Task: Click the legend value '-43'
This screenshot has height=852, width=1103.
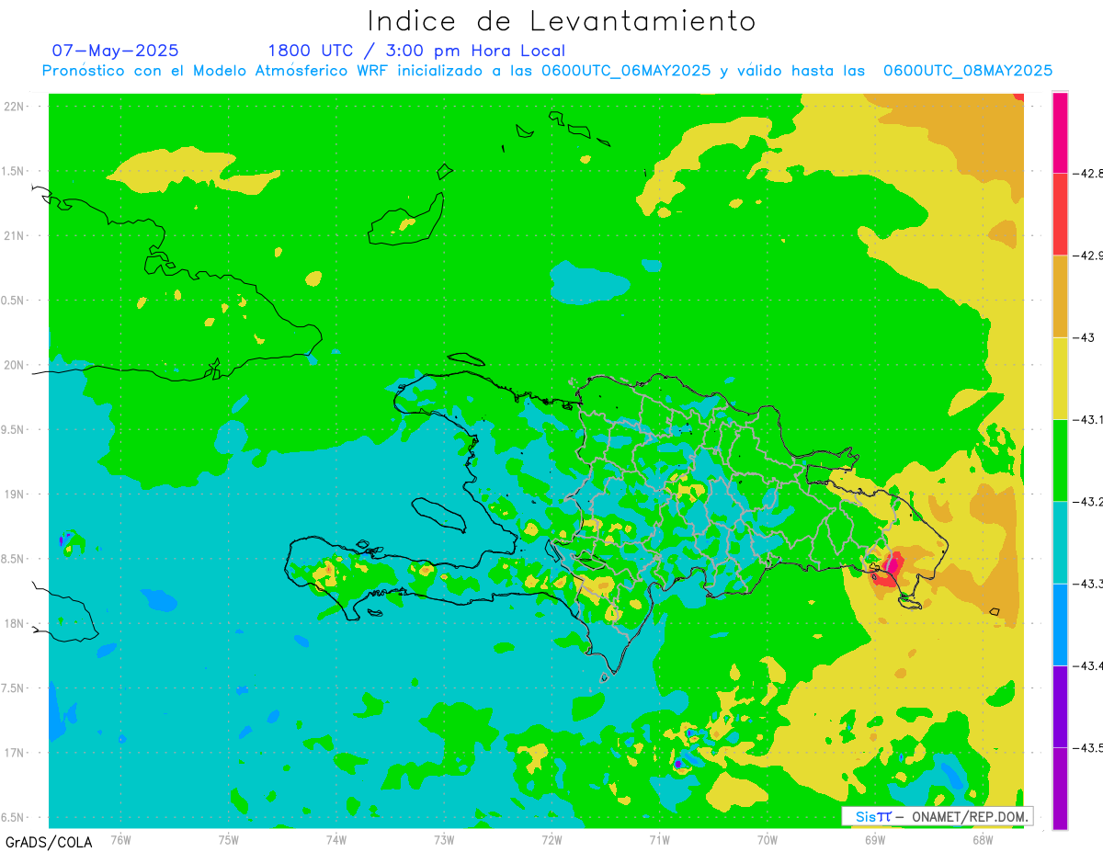Action: pyautogui.click(x=1084, y=337)
